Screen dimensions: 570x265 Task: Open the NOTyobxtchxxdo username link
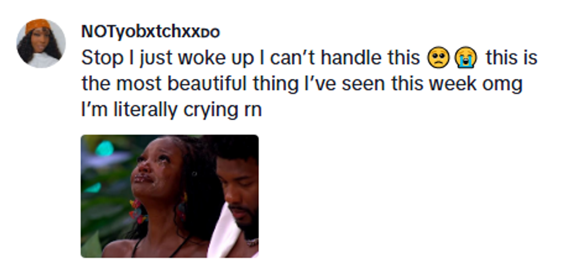151,32
